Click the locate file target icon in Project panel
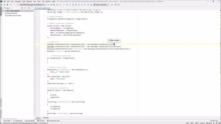Image resolution: width=221 pixels, height=124 pixels. pyautogui.click(x=22, y=8)
